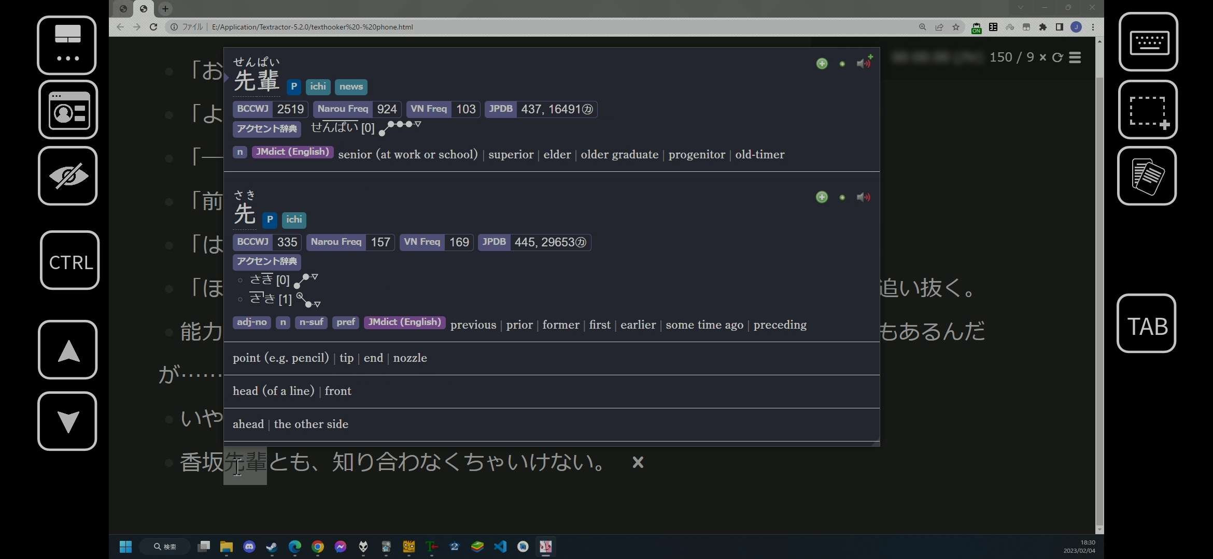Bookmark this page with the star icon
The image size is (1213, 559).
coord(956,27)
